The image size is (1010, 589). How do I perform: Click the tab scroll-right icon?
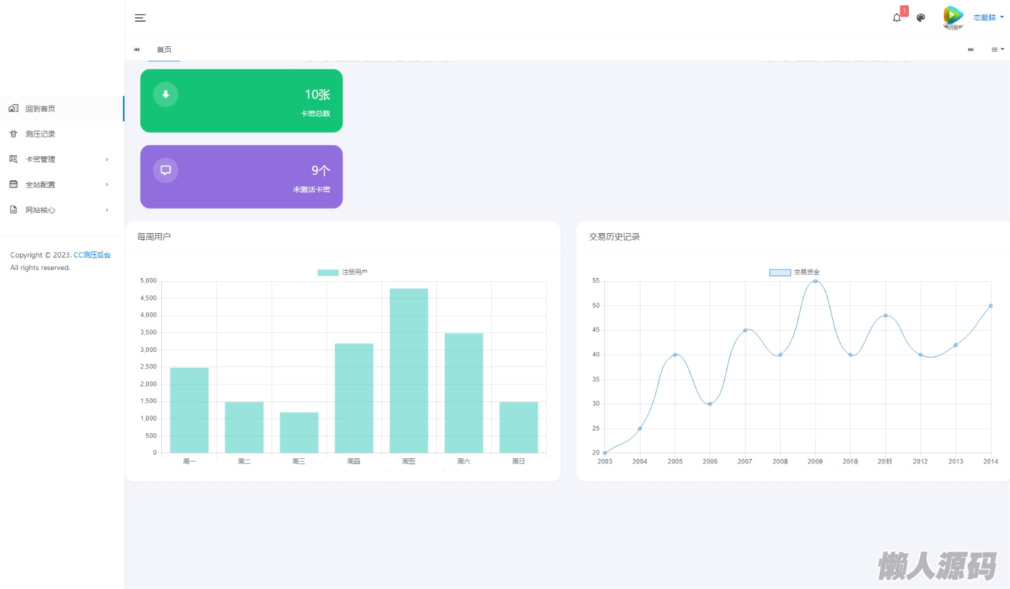[x=970, y=50]
